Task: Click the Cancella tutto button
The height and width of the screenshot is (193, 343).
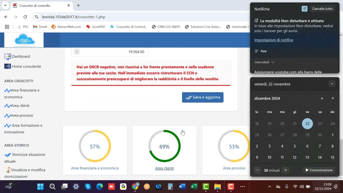Action: (322, 9)
